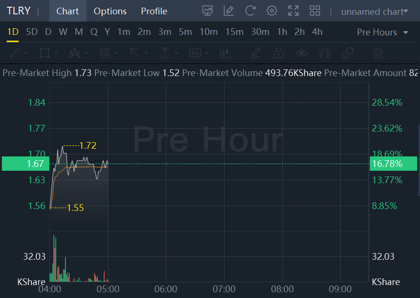
Task: Select the magnet snap tool
Action: 324,53
